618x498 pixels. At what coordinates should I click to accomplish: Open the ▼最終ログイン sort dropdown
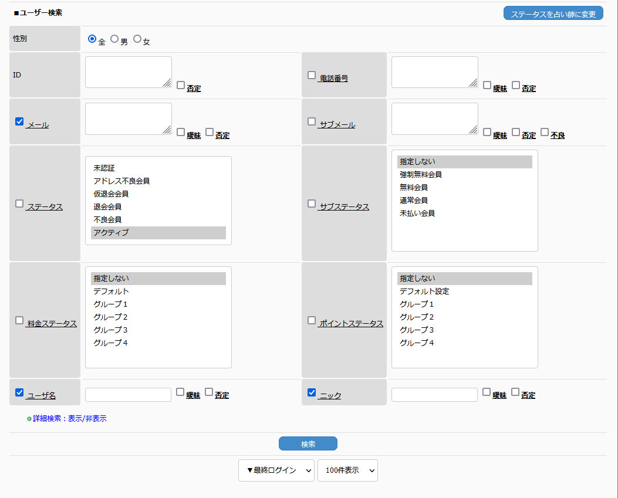pyautogui.click(x=276, y=470)
